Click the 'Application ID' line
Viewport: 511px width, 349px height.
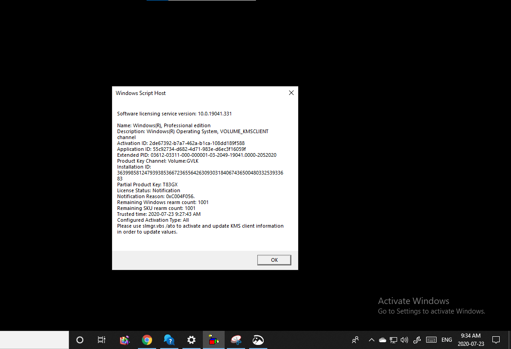[182, 149]
